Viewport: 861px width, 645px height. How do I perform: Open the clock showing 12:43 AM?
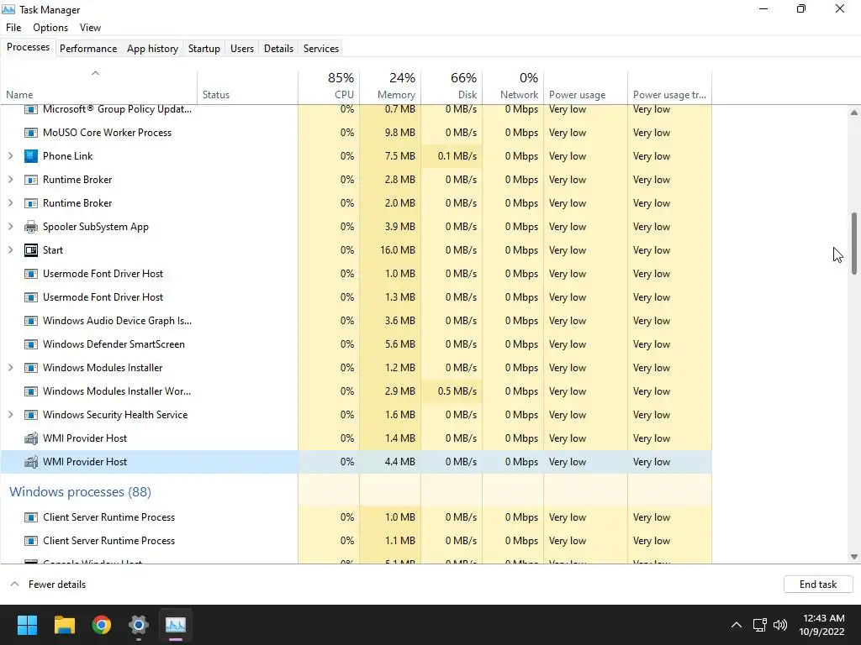pos(822,625)
